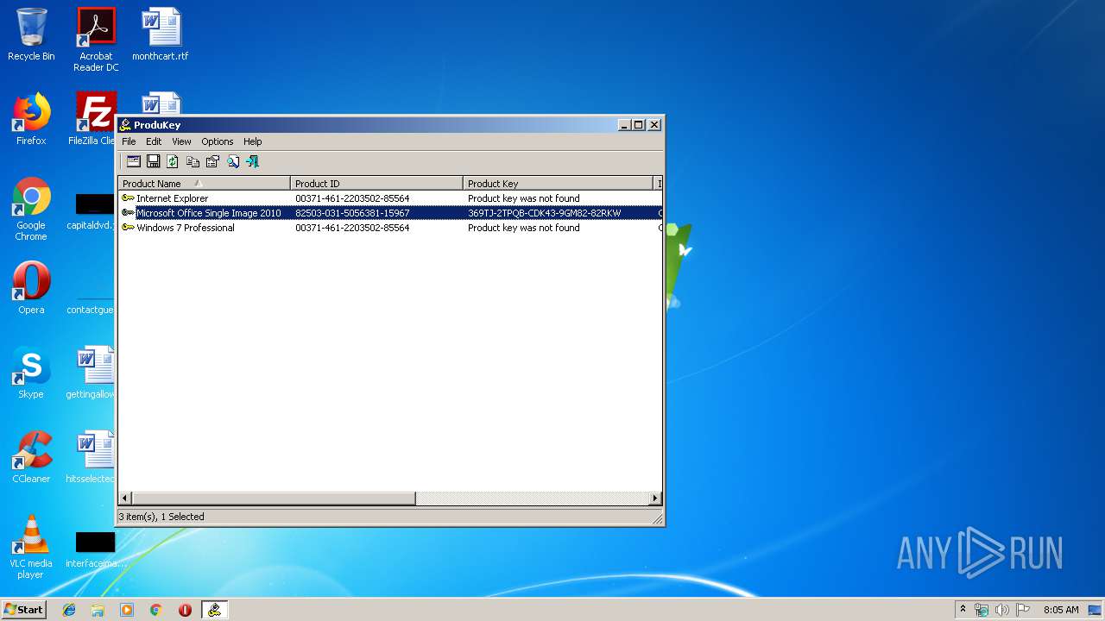The width and height of the screenshot is (1105, 621).
Task: Open Acrobat Reader DC desktop shortcut
Action: pyautogui.click(x=96, y=40)
